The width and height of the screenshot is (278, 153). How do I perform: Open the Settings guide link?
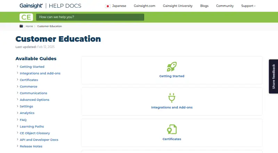pyautogui.click(x=26, y=106)
